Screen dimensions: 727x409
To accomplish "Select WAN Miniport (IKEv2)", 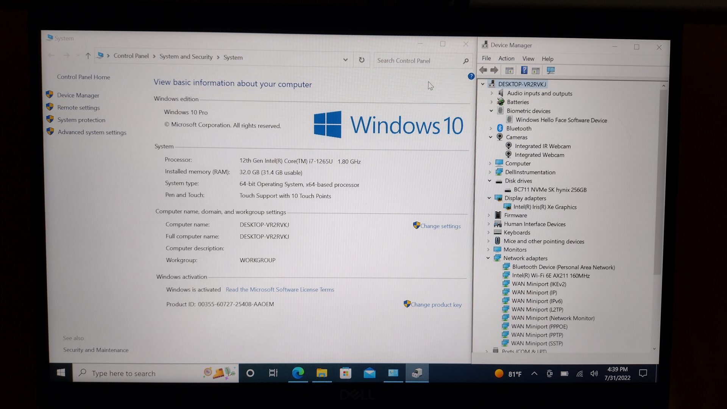I will click(539, 284).
